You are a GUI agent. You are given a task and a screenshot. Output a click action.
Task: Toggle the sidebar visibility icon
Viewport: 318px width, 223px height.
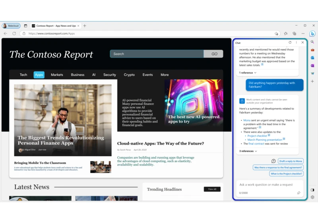(x=312, y=190)
